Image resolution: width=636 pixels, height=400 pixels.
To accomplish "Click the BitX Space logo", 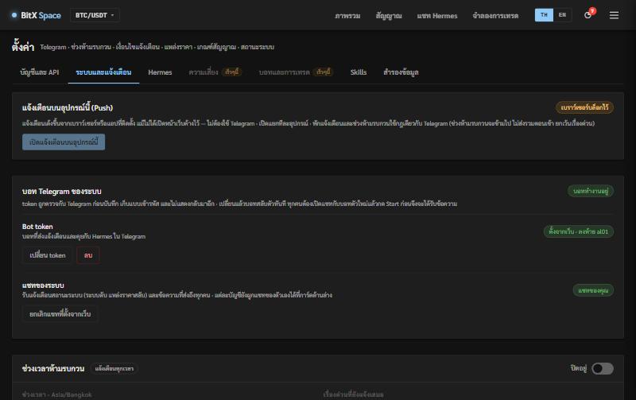I will 36,15.
